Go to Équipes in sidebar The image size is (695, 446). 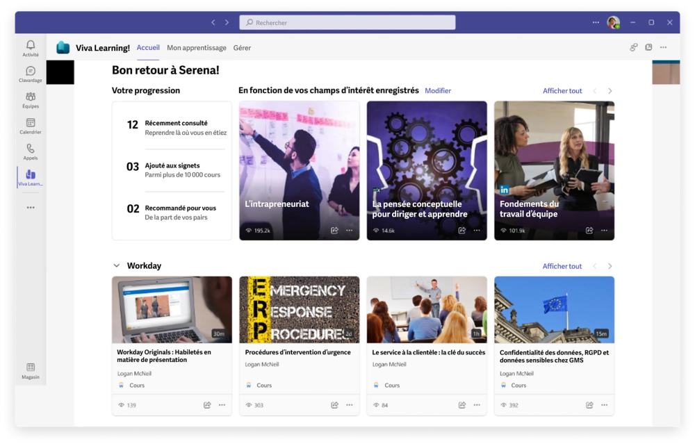(30, 99)
